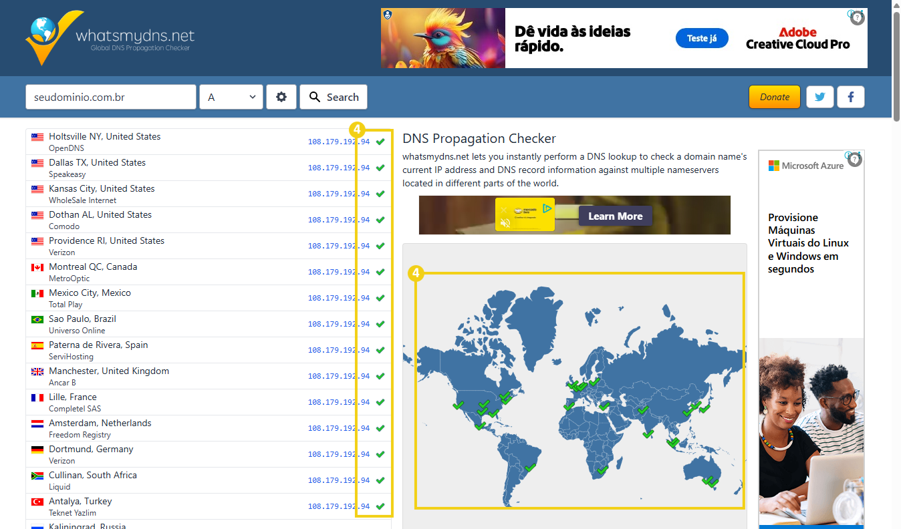Open the Twitter share button
Image resolution: width=901 pixels, height=529 pixels.
pyautogui.click(x=819, y=97)
